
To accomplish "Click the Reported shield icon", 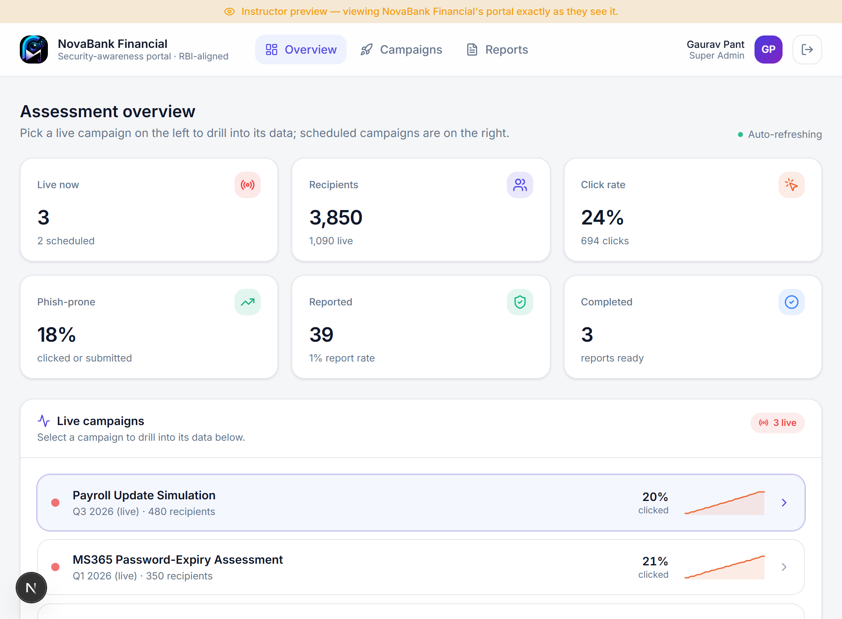I will [x=520, y=302].
